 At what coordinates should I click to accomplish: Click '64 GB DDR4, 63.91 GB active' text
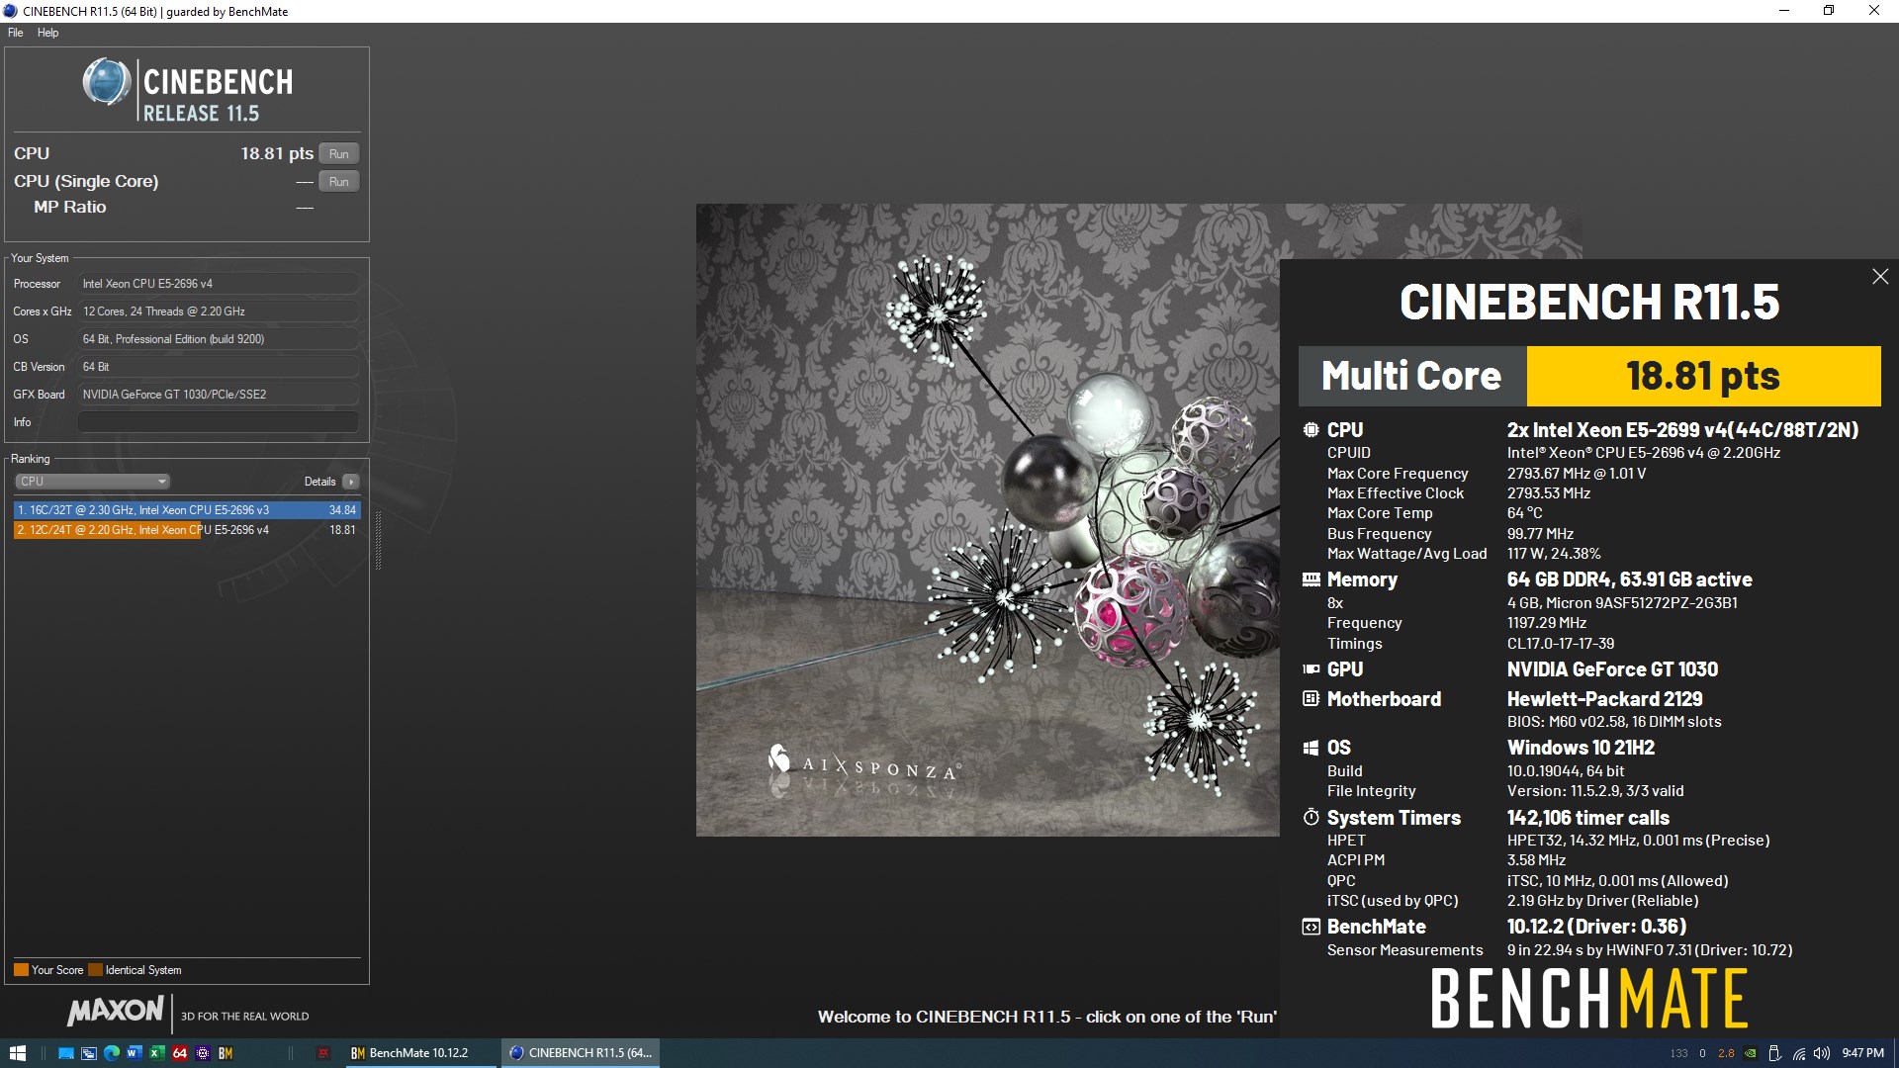[x=1629, y=579]
